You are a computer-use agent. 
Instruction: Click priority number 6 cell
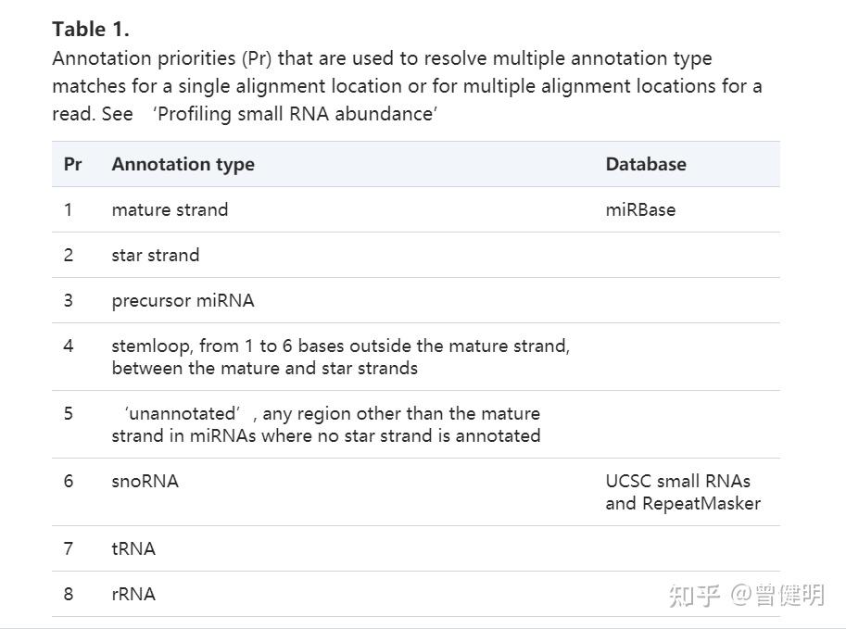(x=69, y=481)
